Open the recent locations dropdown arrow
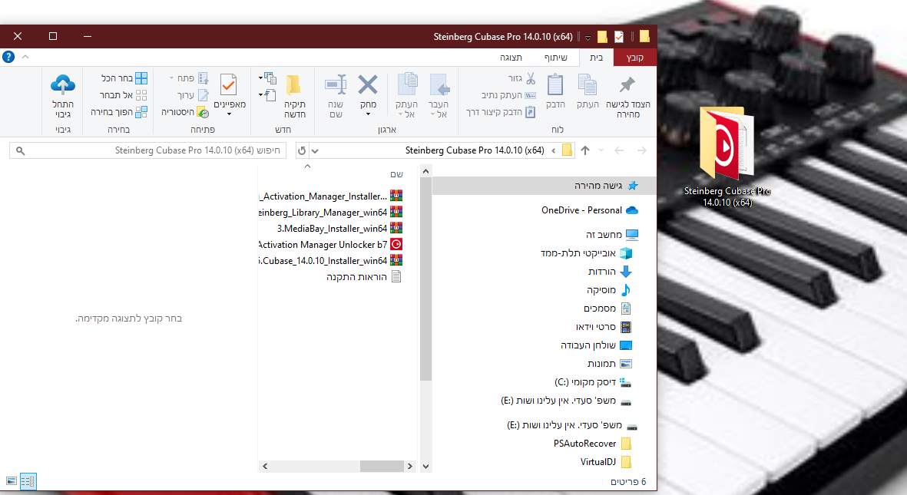907x495 pixels. coord(601,150)
